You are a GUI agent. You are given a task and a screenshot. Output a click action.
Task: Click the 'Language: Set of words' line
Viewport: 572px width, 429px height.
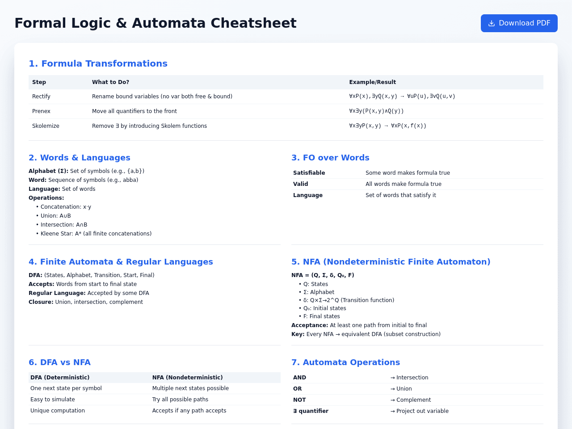pos(62,189)
